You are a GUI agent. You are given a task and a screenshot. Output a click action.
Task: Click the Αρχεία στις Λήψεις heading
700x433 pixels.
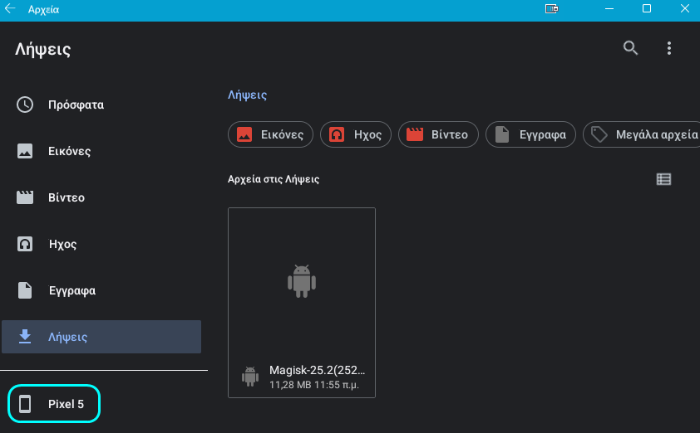(274, 179)
